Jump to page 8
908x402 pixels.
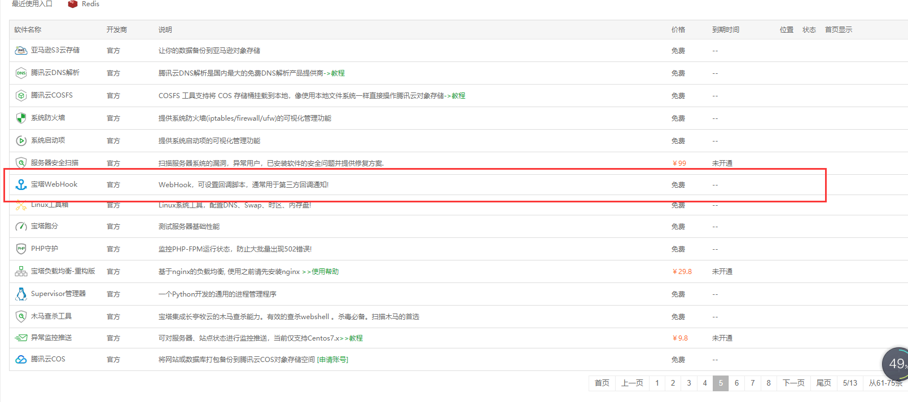coord(769,383)
